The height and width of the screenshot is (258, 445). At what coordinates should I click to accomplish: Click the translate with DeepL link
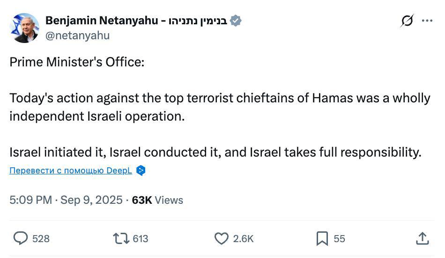[70, 171]
